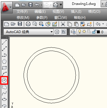Click Workspace Settings gear icon
107x108 pixels.
pos(57,32)
